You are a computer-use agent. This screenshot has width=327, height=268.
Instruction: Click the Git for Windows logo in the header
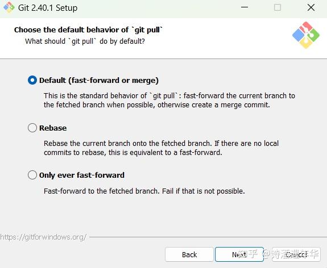(x=306, y=35)
